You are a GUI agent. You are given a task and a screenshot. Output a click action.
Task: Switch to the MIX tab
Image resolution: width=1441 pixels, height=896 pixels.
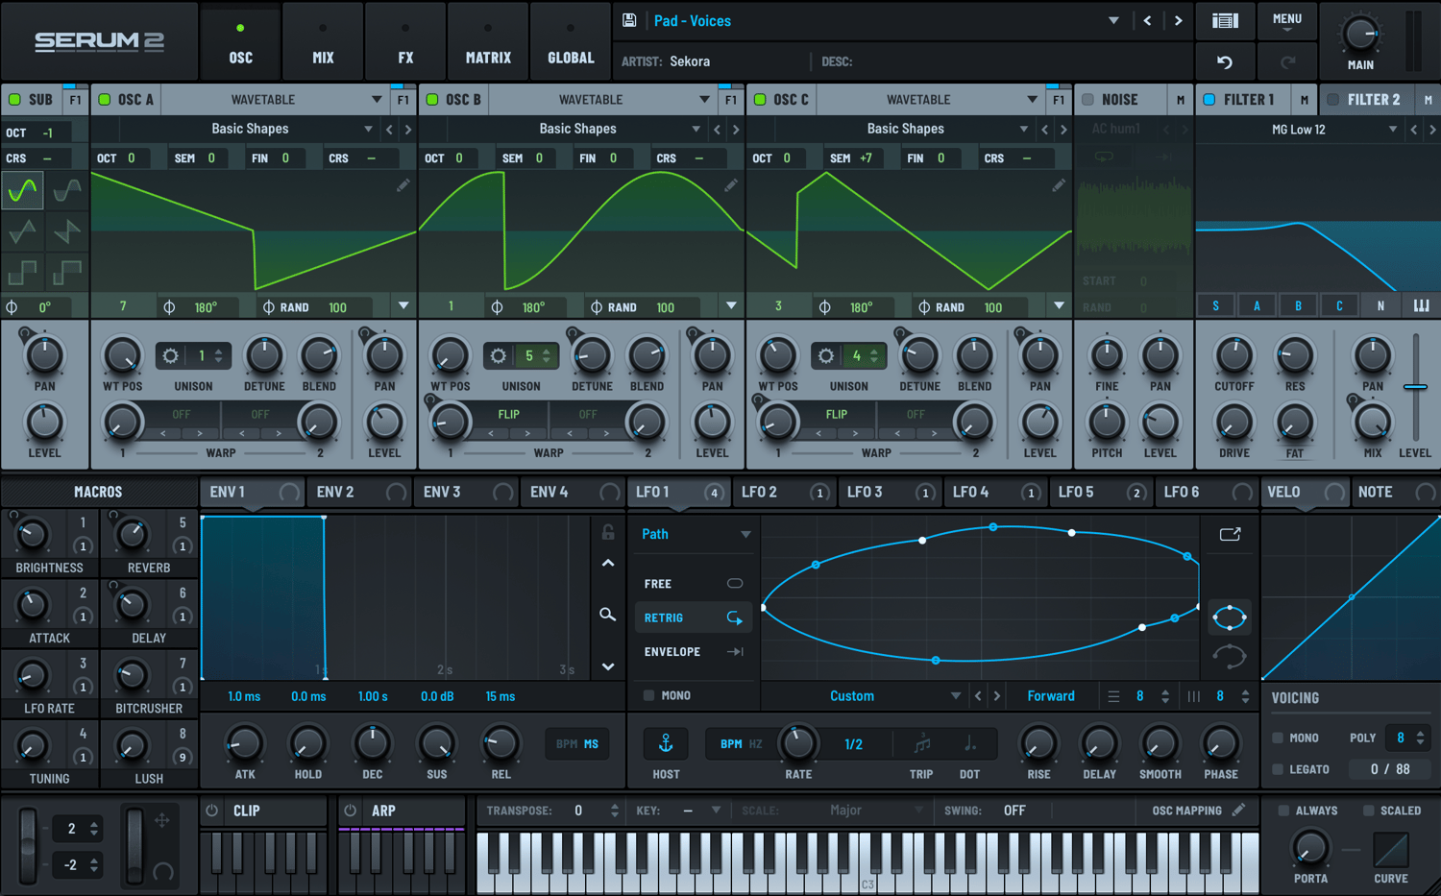pos(323,43)
